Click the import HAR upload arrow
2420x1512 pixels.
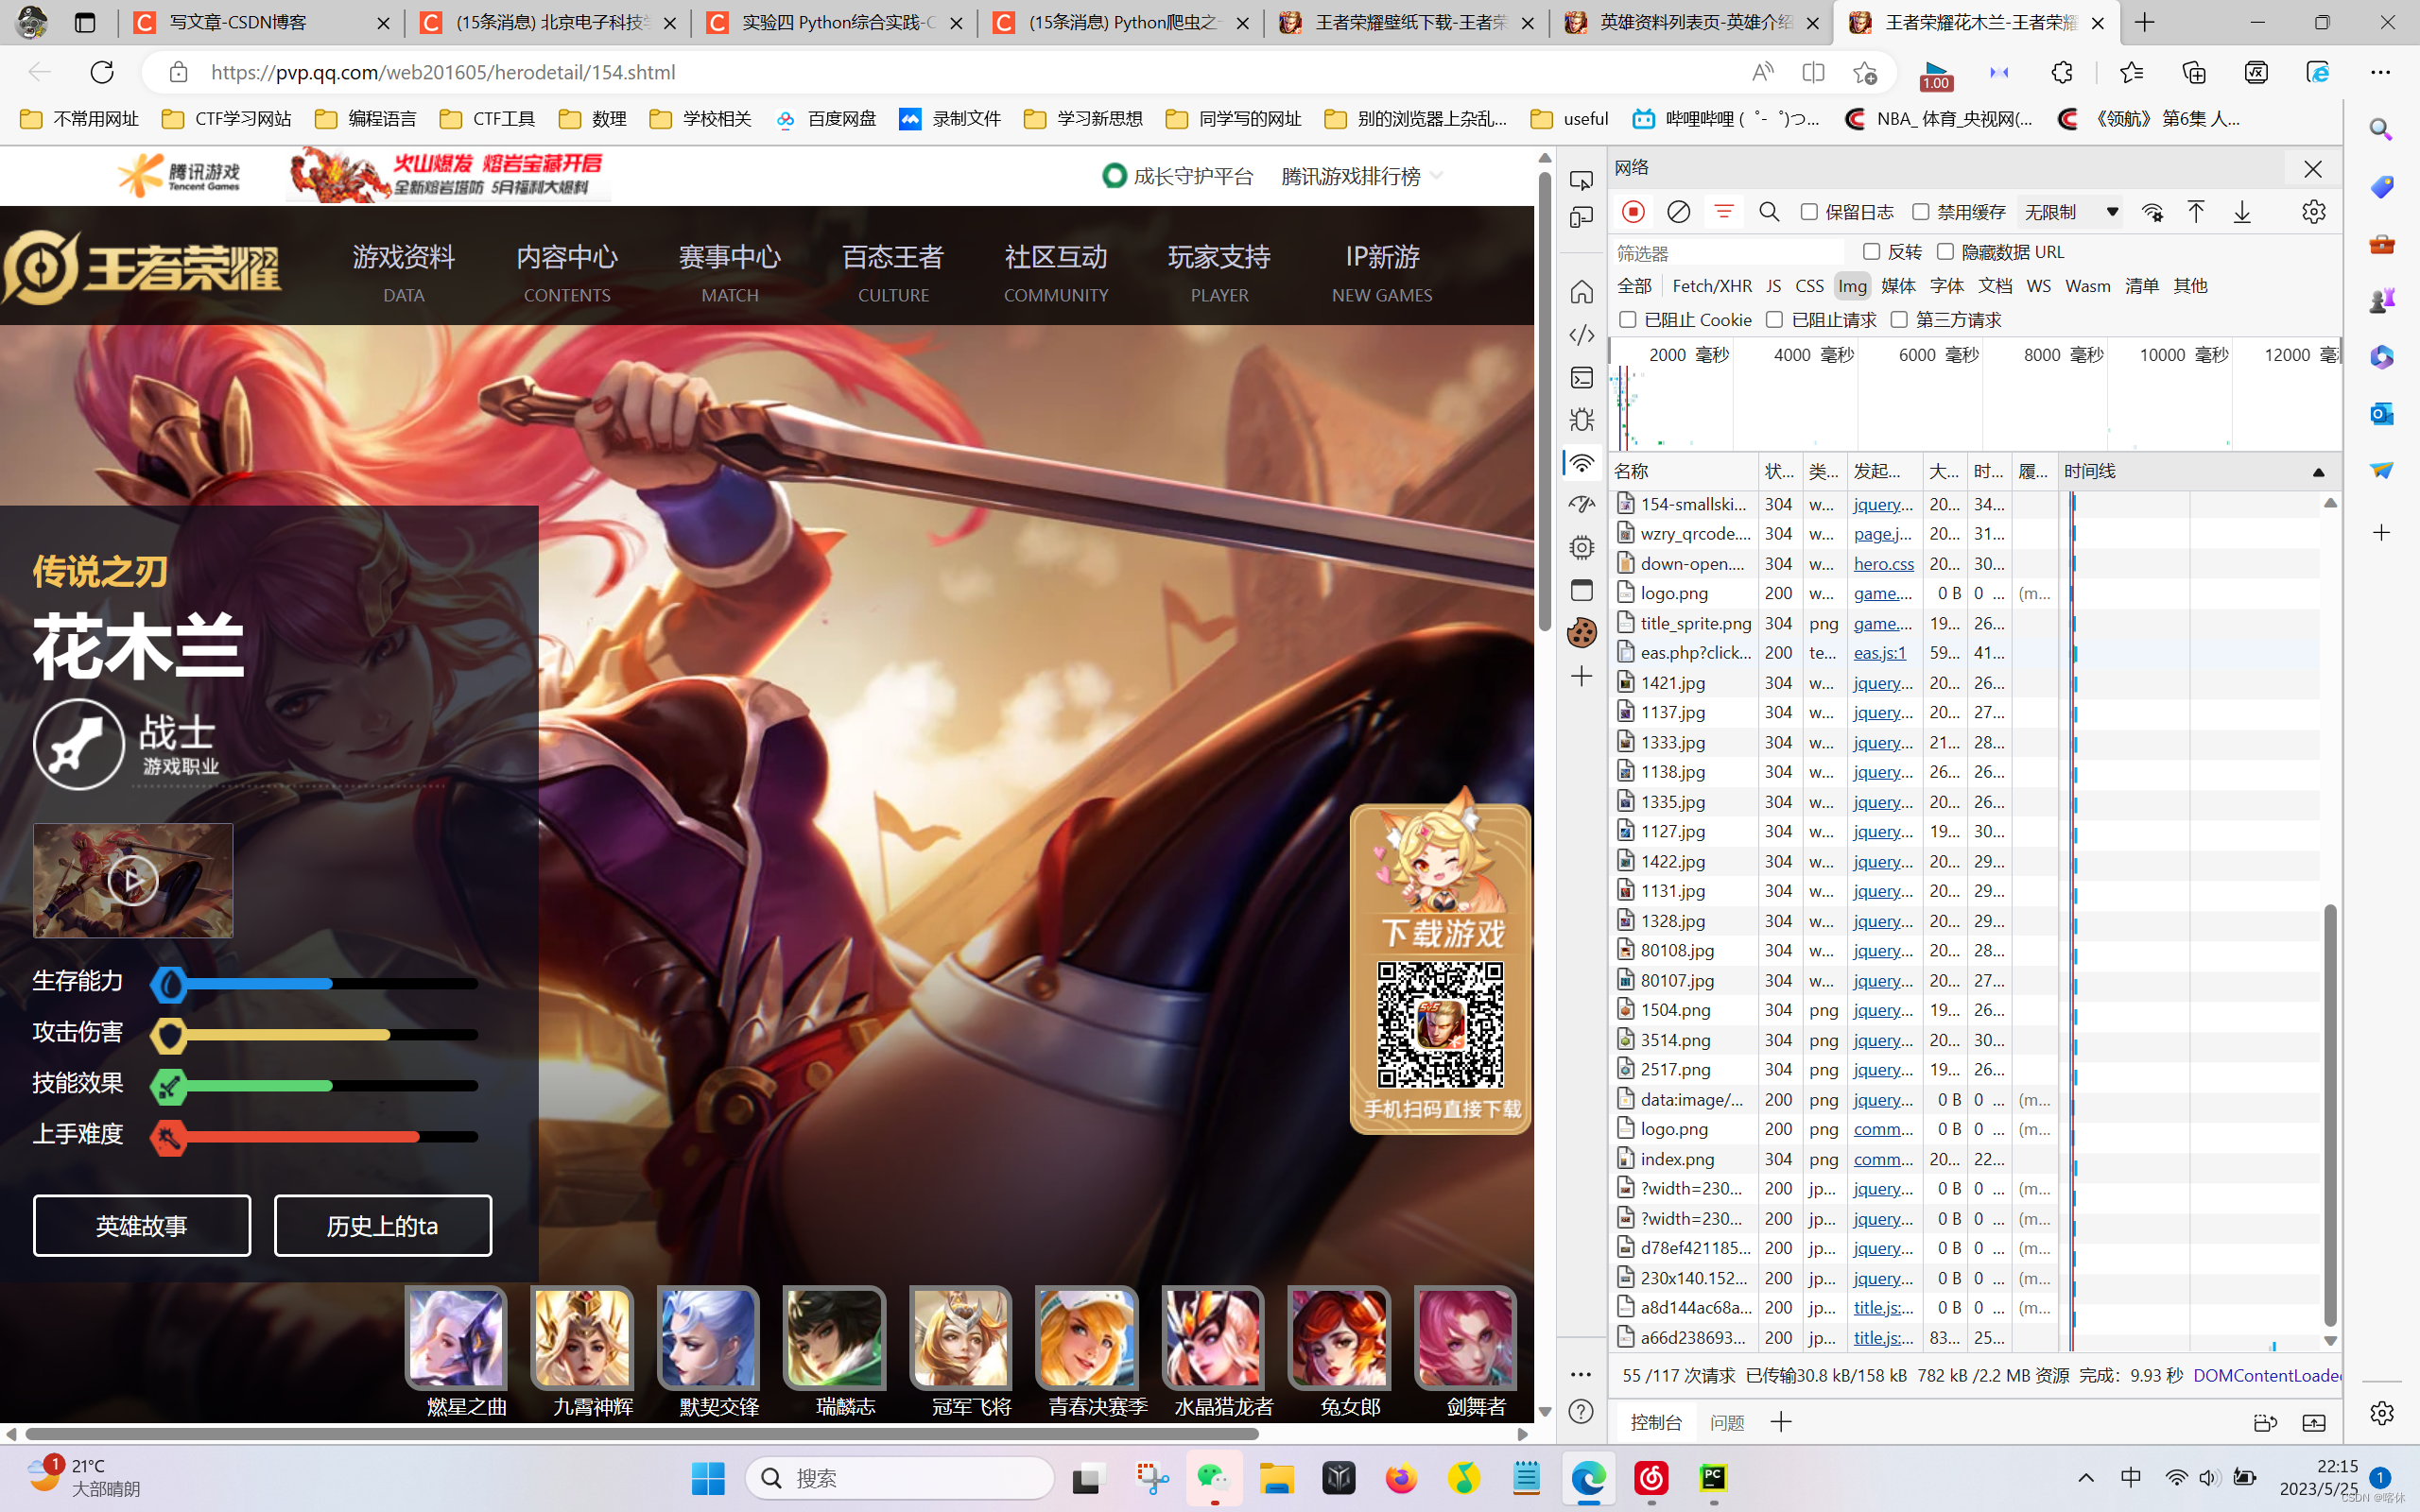point(2196,212)
